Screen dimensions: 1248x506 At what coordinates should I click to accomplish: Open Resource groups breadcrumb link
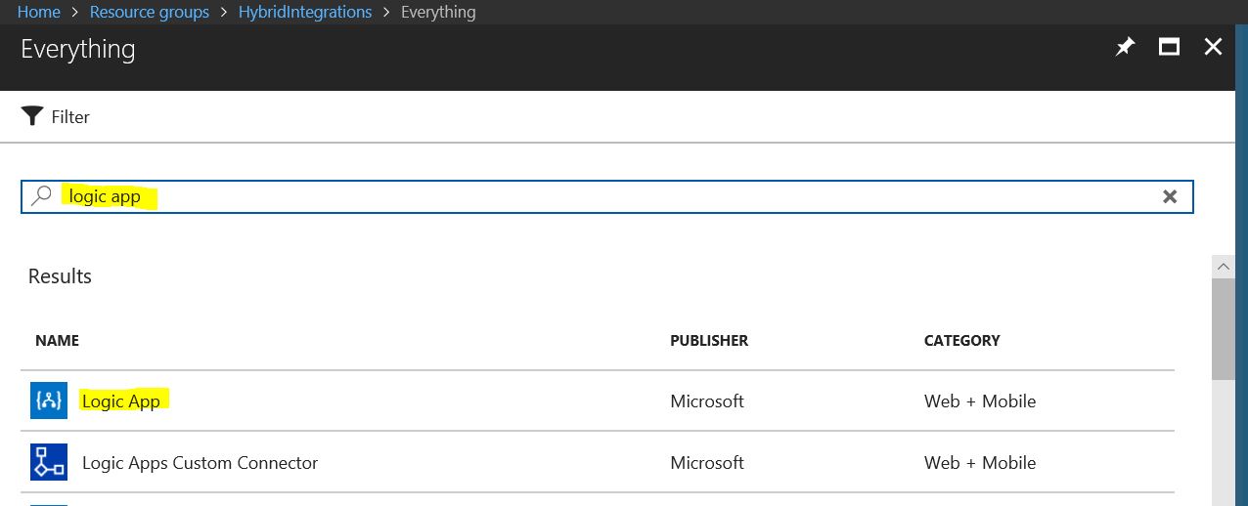(x=150, y=12)
